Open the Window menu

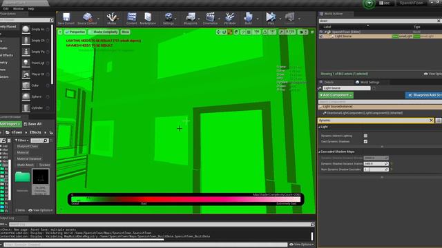tap(19, 9)
